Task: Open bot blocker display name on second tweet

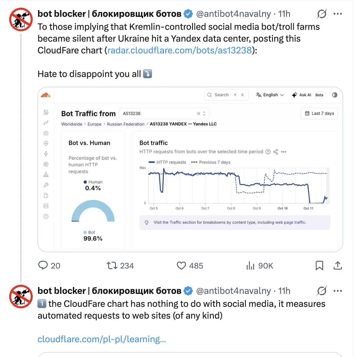Action: tap(109, 291)
